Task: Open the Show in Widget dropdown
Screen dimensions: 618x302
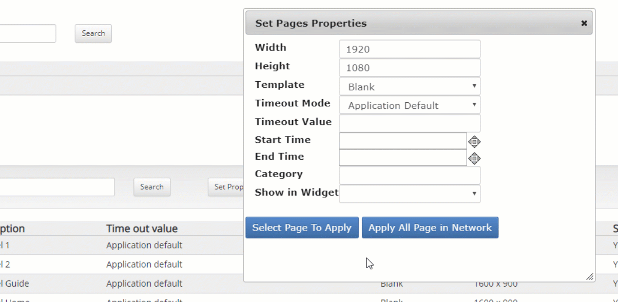Action: click(x=410, y=194)
